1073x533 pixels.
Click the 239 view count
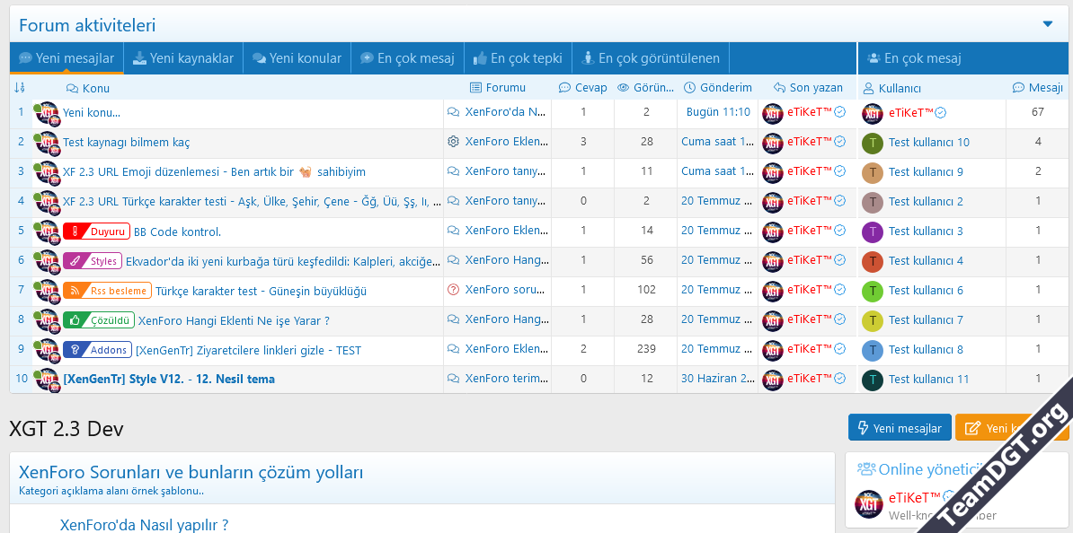coord(646,349)
